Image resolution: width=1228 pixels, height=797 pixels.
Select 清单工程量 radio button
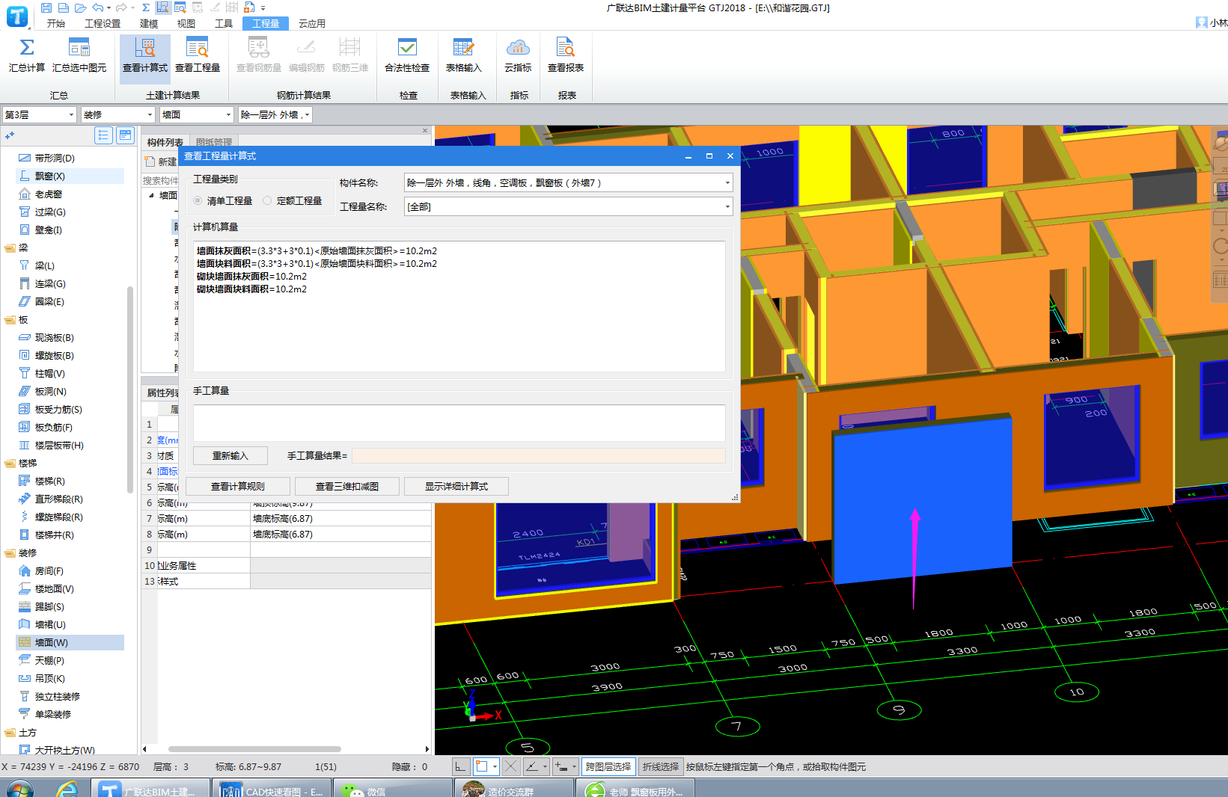pyautogui.click(x=198, y=201)
